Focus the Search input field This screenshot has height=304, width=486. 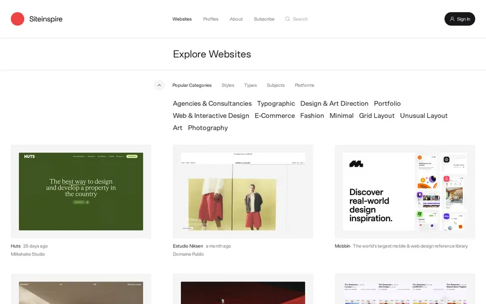[300, 19]
